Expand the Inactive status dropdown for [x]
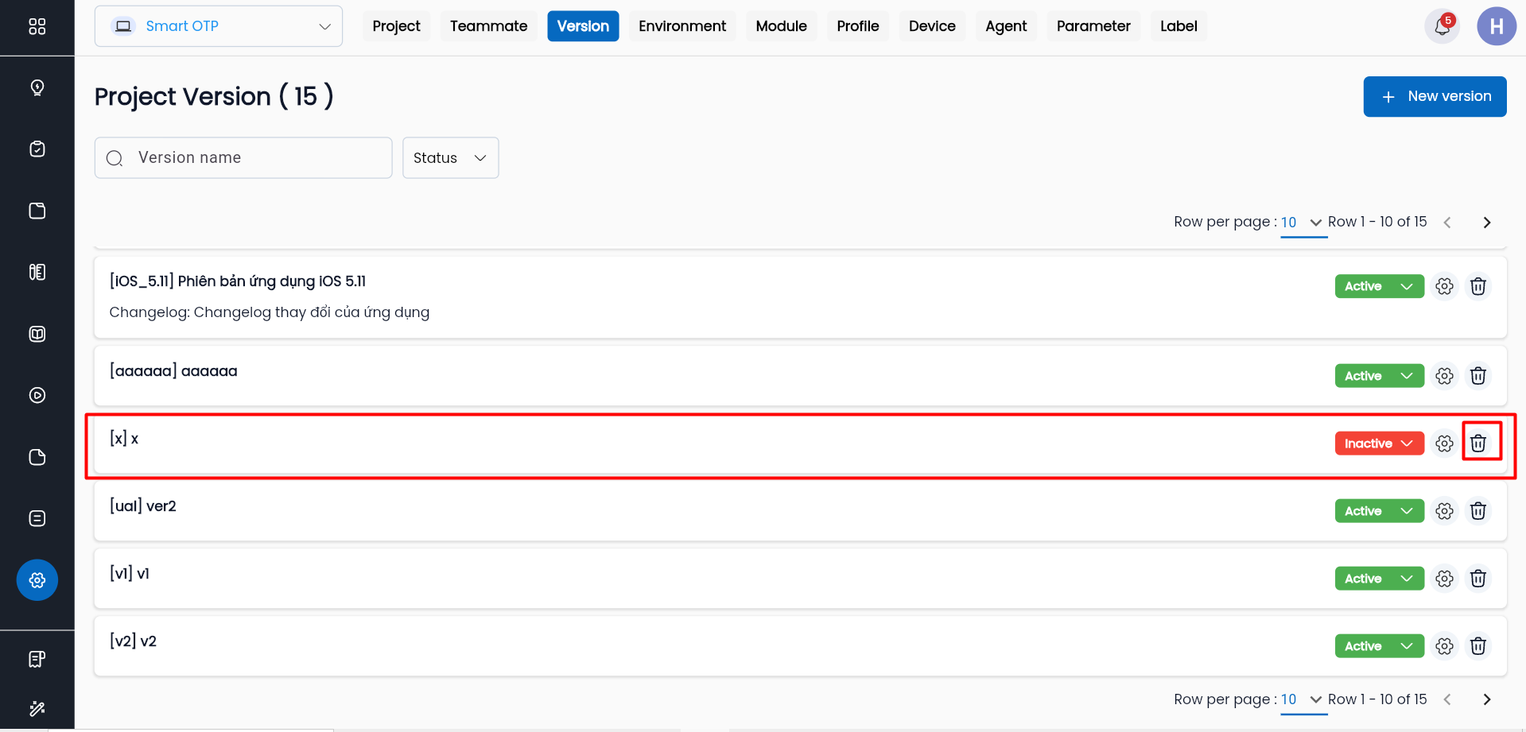Screen dimensions: 1526x732 pyautogui.click(x=1378, y=443)
